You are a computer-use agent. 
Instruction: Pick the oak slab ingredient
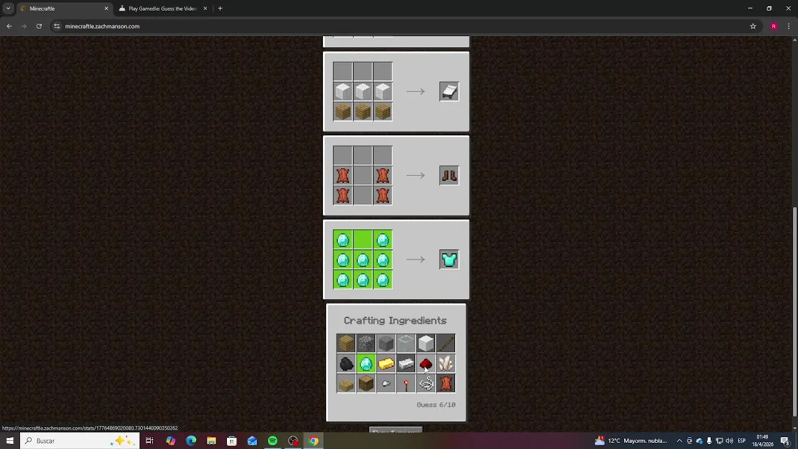coord(346,384)
